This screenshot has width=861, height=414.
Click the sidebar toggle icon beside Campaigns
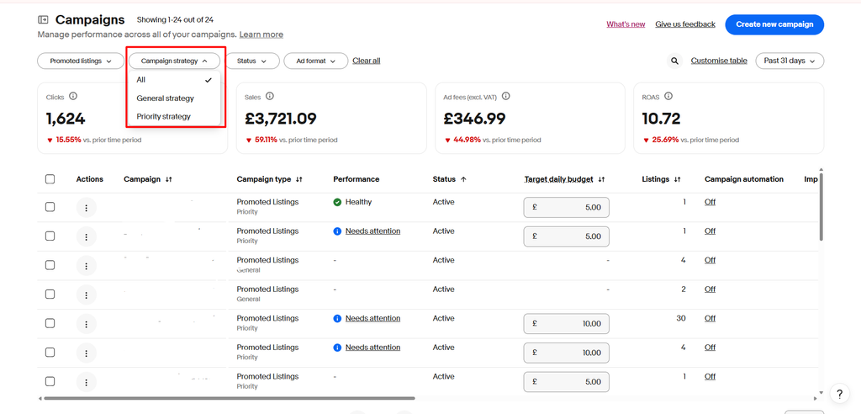pyautogui.click(x=43, y=20)
